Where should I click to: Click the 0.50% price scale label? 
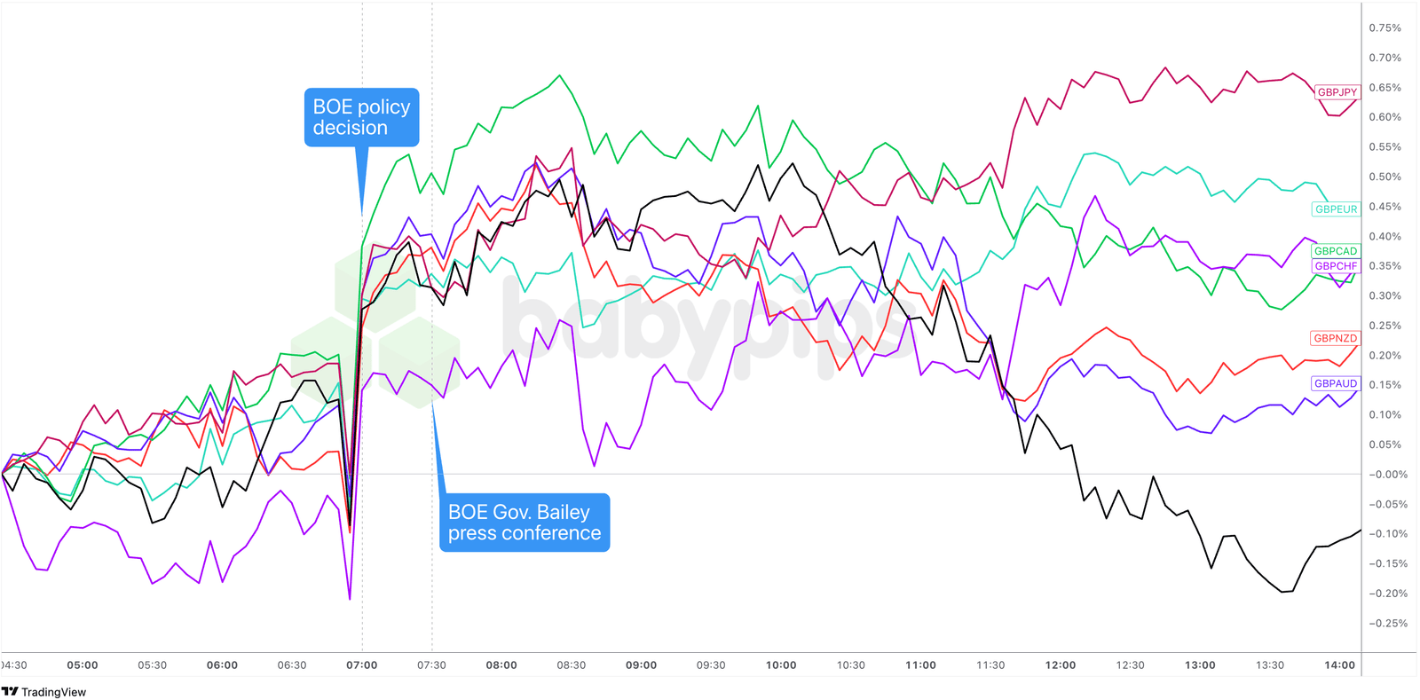tap(1384, 177)
